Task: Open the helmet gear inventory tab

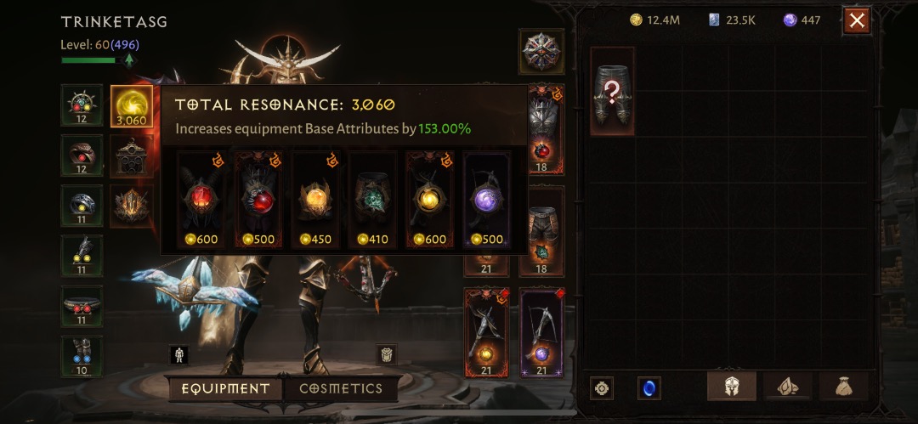Action: pyautogui.click(x=732, y=387)
